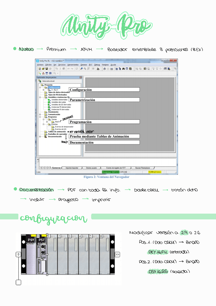Collapse the Configuración tree node

click(x=40, y=87)
